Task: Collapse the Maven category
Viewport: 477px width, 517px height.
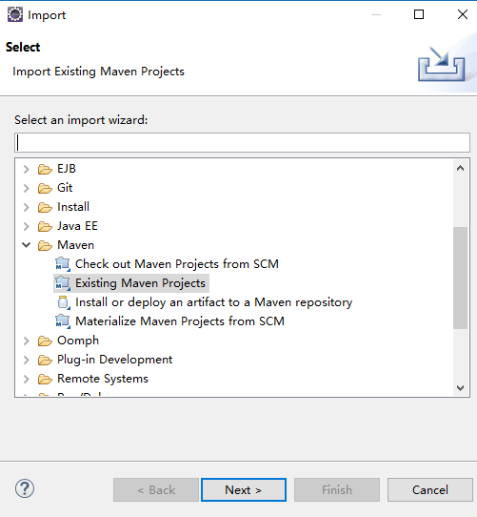Action: coord(27,245)
